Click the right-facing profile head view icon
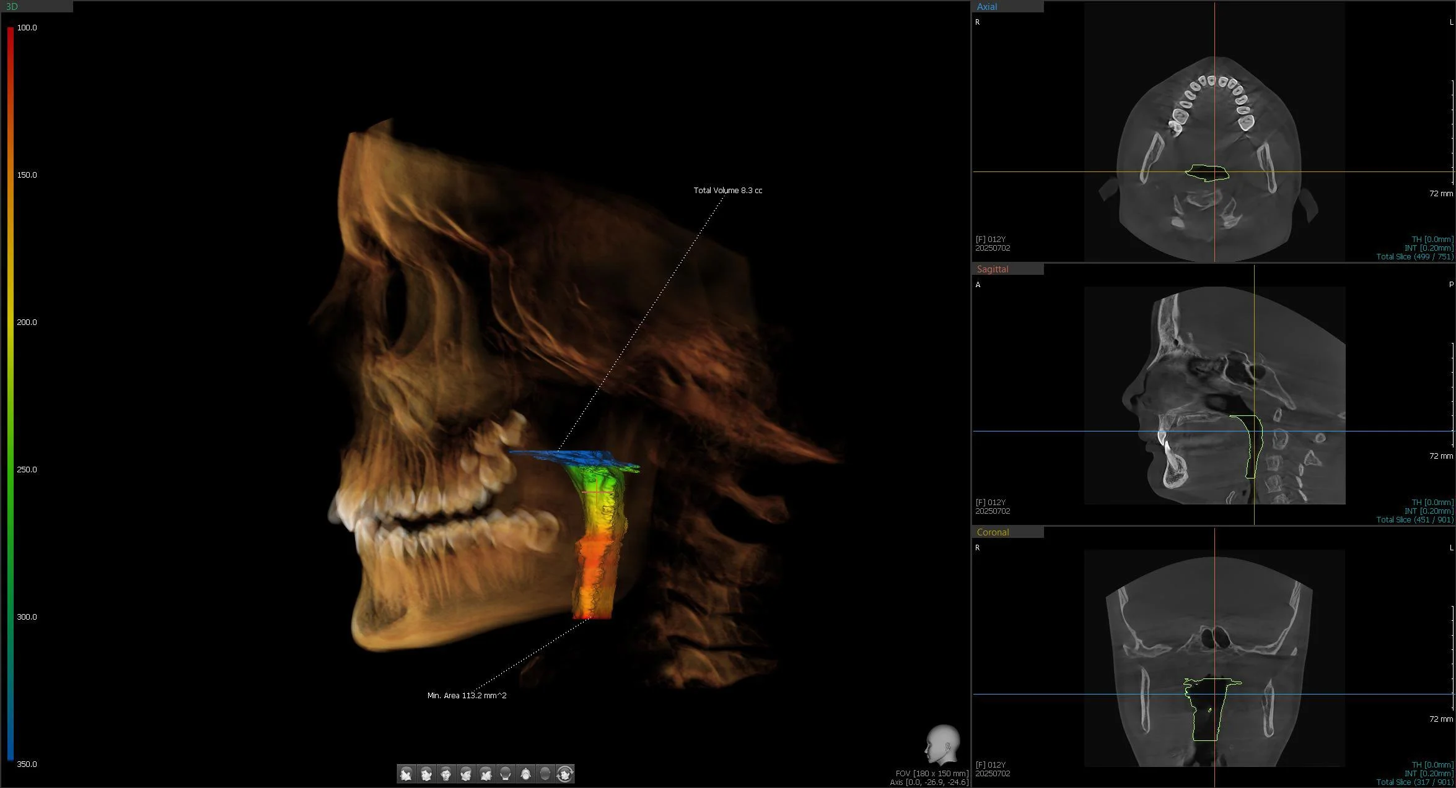The height and width of the screenshot is (788, 1456). click(486, 774)
